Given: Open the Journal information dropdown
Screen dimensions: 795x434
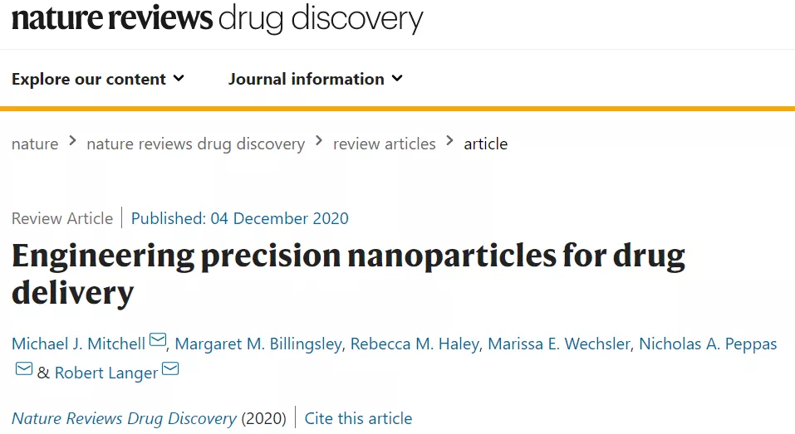Looking at the screenshot, I should click(x=307, y=79).
